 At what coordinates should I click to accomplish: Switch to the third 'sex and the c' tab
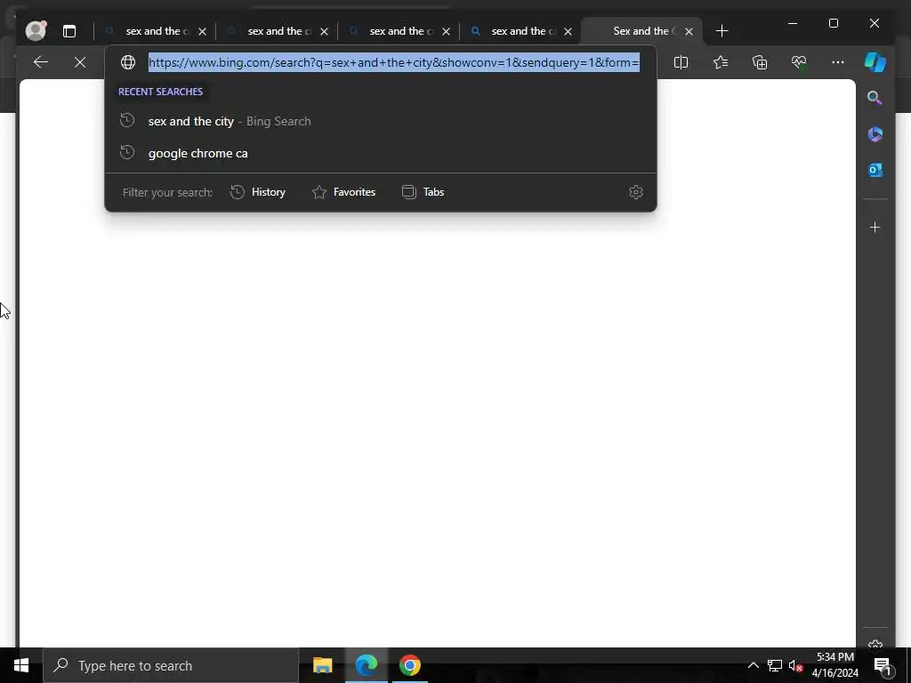pyautogui.click(x=398, y=31)
